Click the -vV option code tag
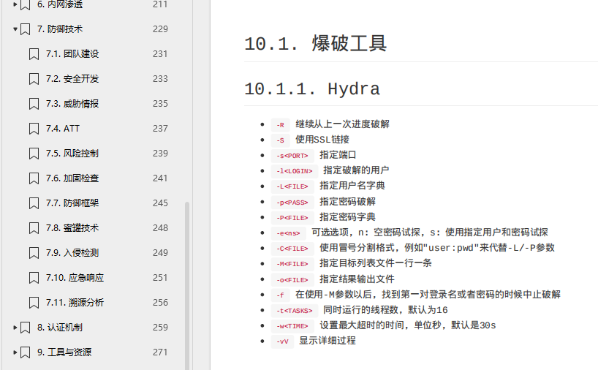598x370 pixels. coord(283,341)
